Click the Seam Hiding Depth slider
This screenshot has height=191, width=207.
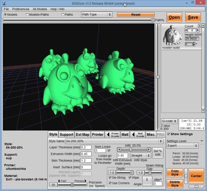click(124, 173)
